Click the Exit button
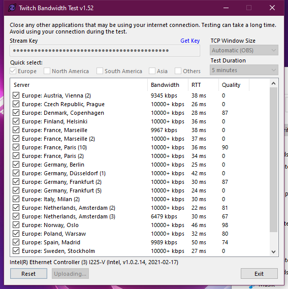 pos(259,274)
